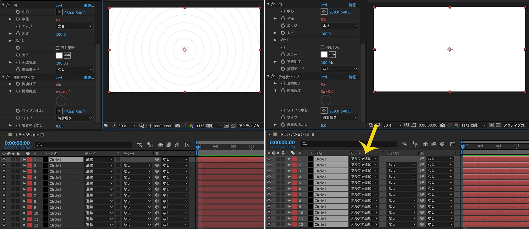Click カラー eyedropper icon in right window
This screenshot has width=529, height=229.
(x=332, y=55)
